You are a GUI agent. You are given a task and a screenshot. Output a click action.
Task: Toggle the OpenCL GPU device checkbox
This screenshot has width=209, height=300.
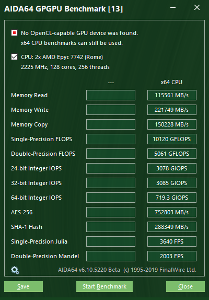(x=14, y=33)
